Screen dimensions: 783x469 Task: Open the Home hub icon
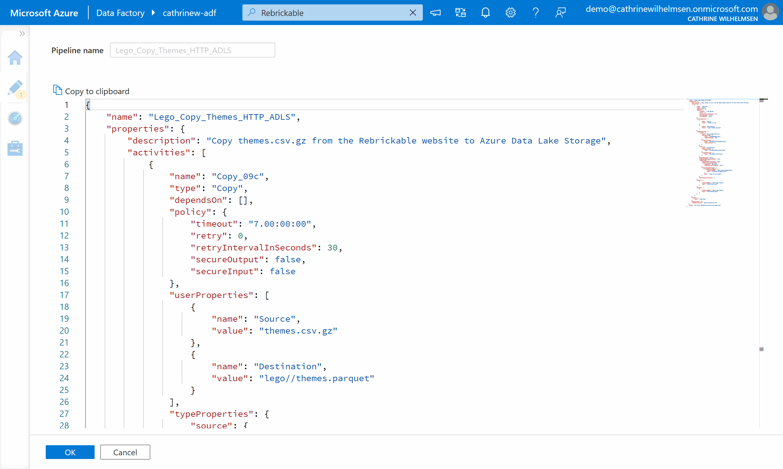(15, 58)
